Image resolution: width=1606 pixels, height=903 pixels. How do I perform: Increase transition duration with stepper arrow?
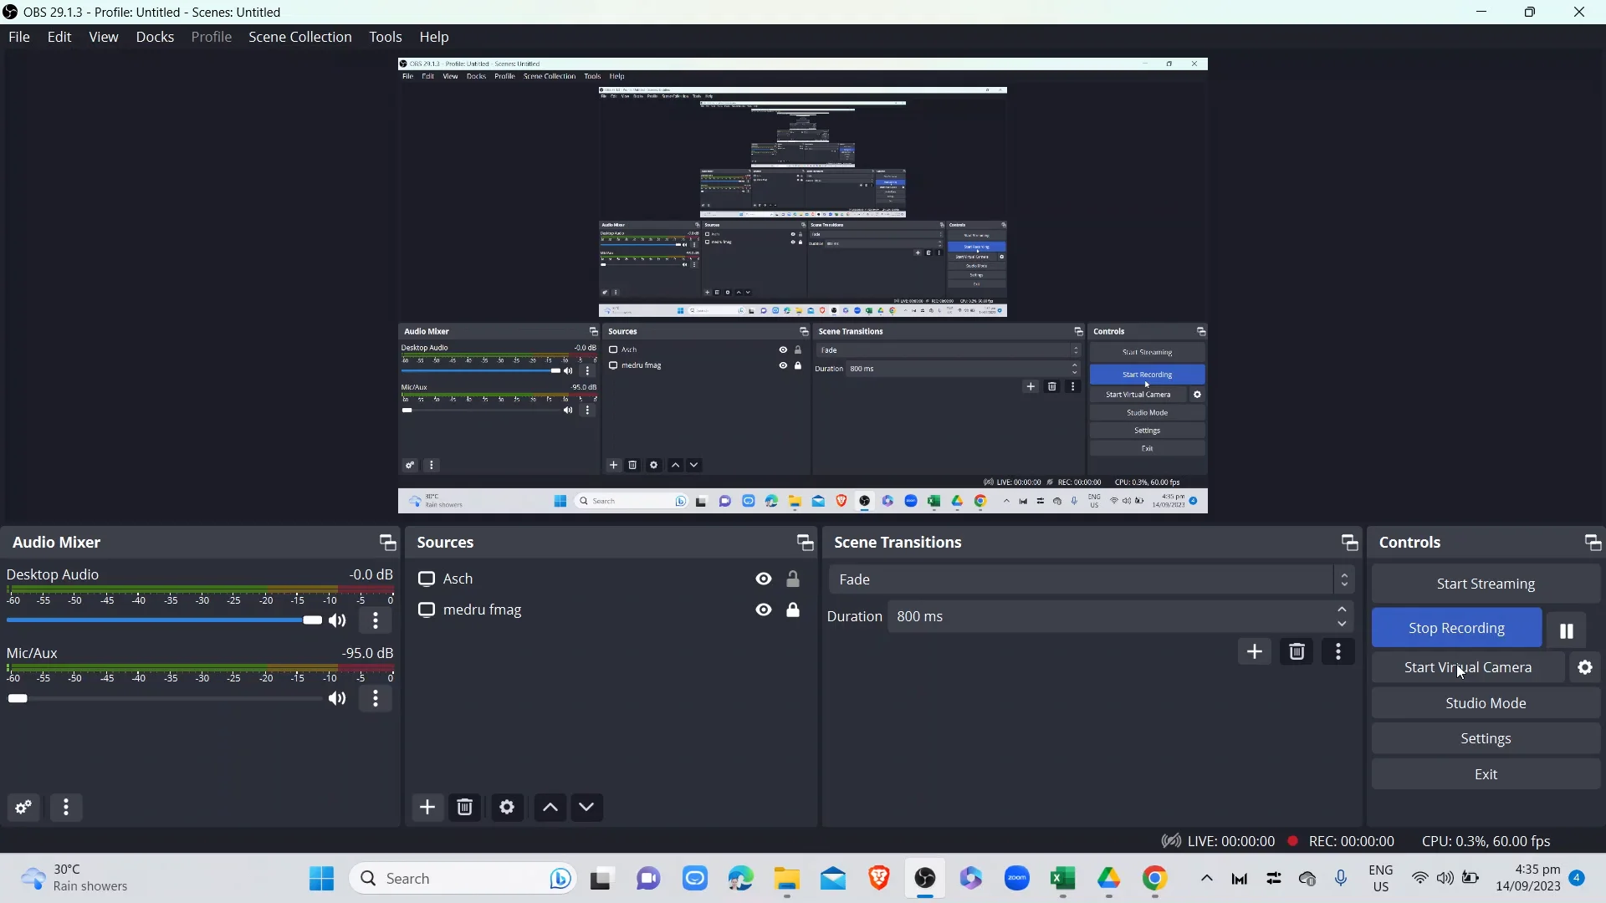click(1342, 610)
